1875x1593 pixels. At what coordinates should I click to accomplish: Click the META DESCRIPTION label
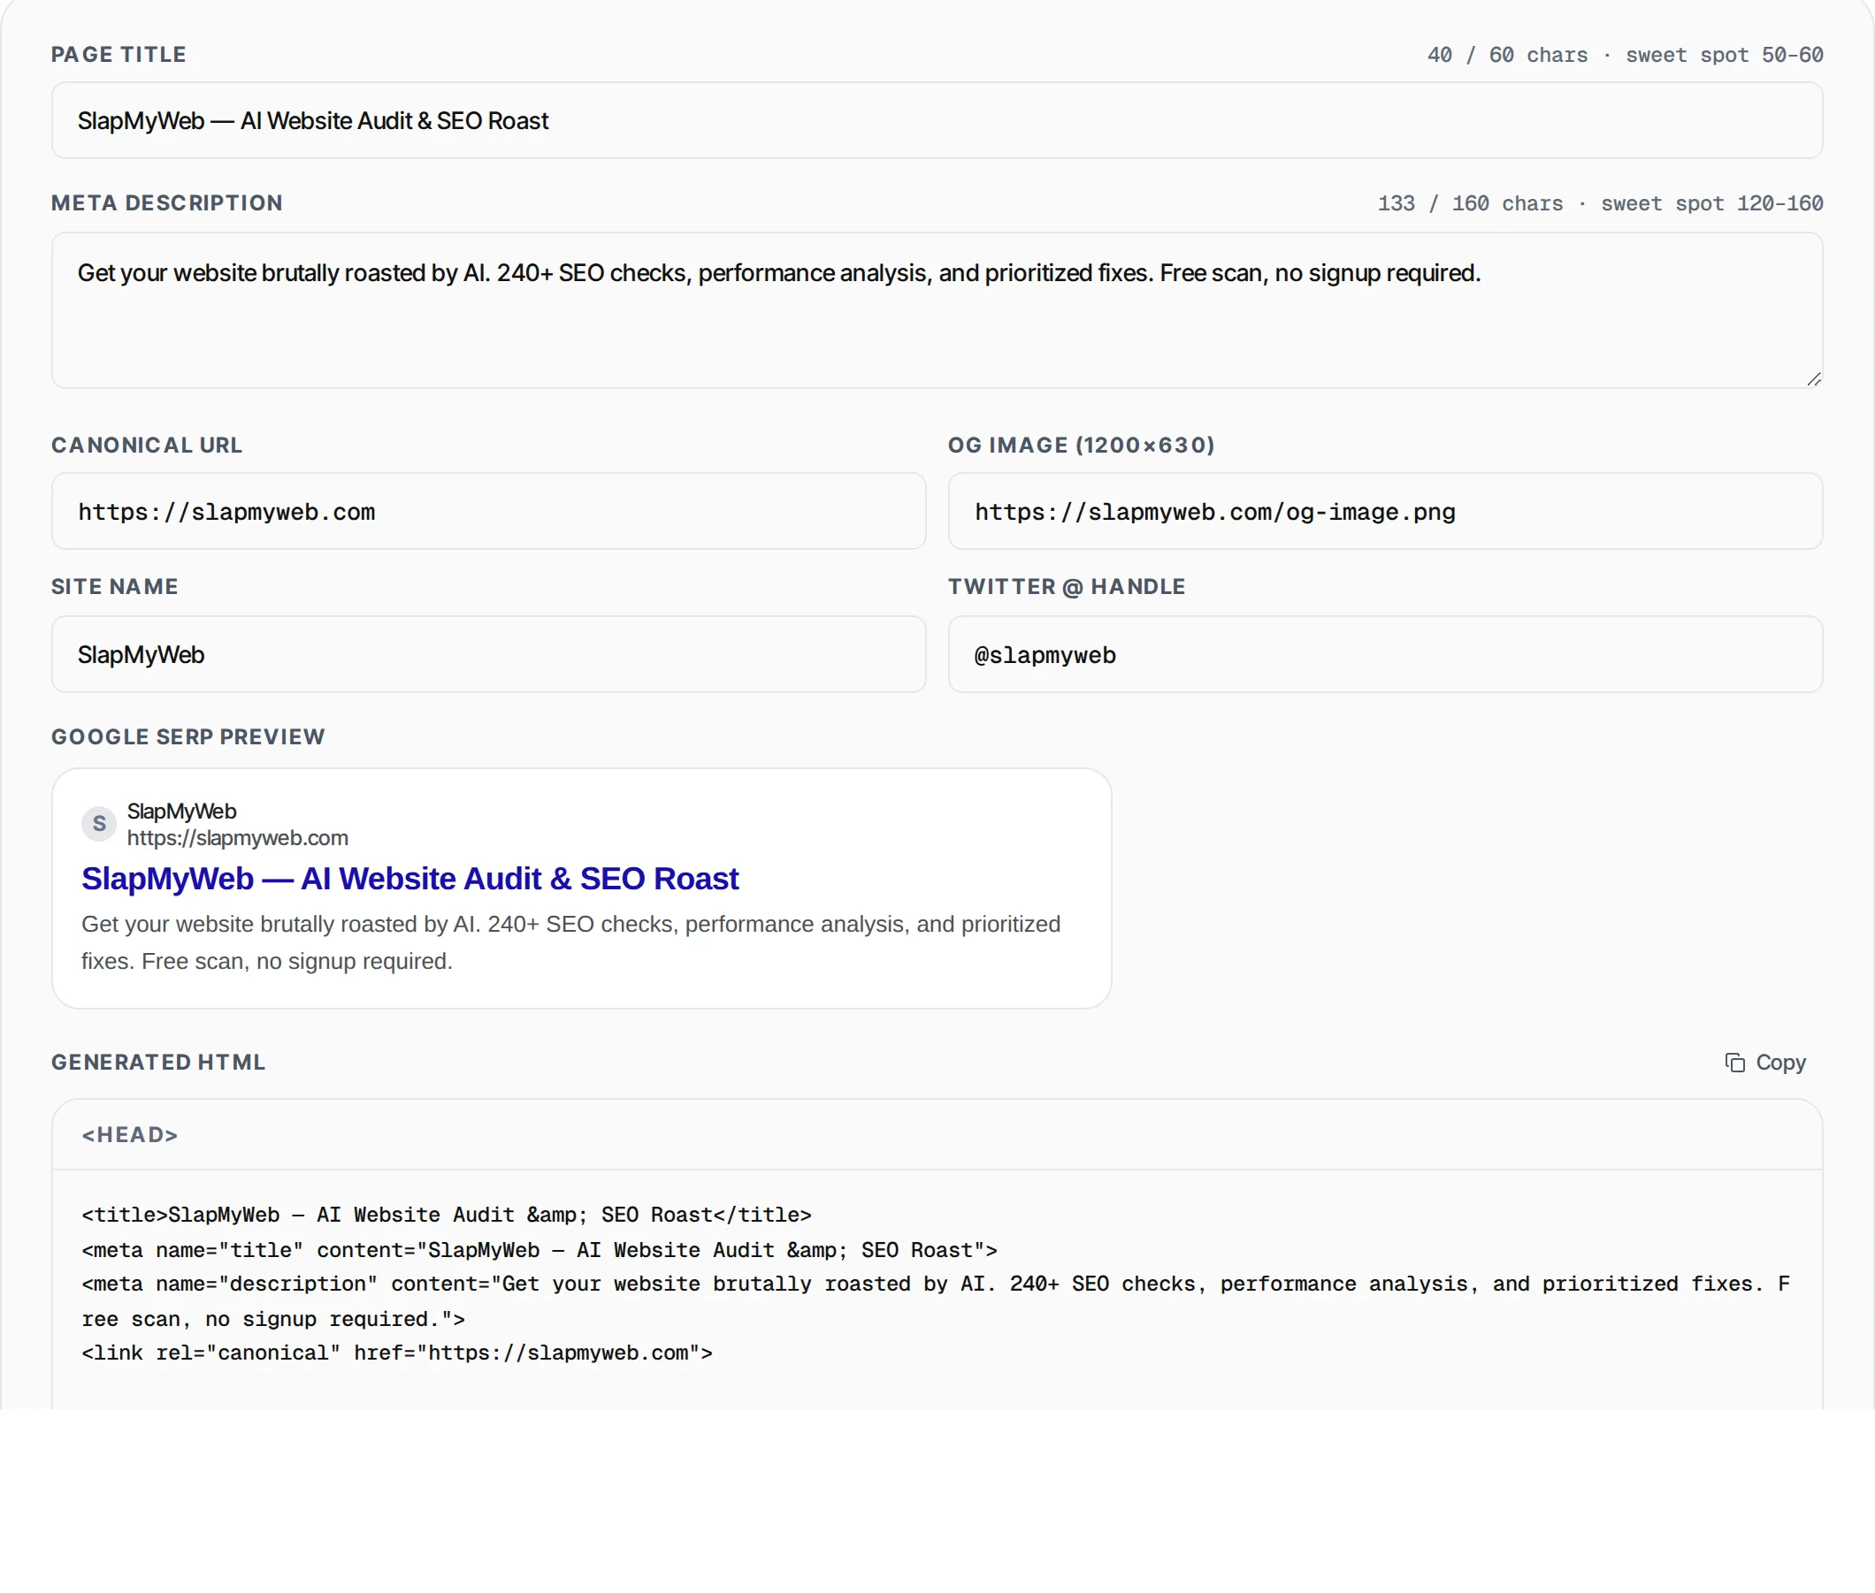[166, 203]
